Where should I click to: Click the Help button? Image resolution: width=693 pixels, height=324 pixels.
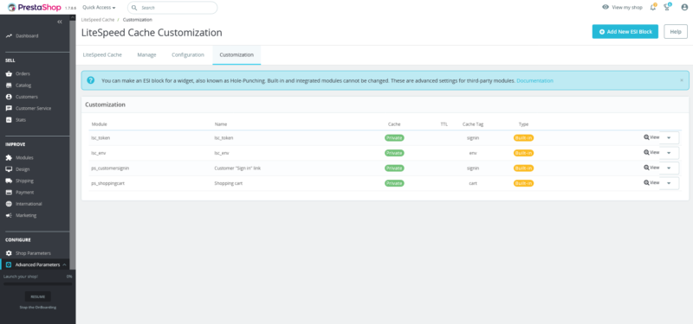676,32
